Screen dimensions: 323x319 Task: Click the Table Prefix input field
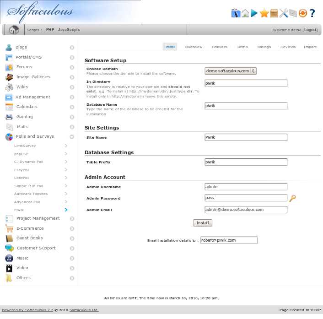click(x=246, y=162)
